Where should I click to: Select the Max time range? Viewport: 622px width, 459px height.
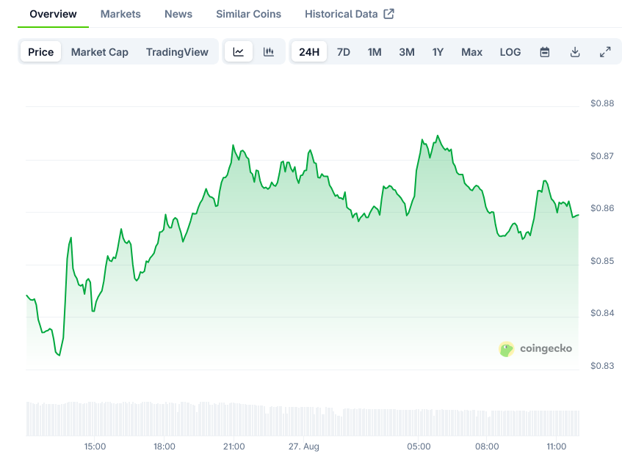pyautogui.click(x=471, y=52)
